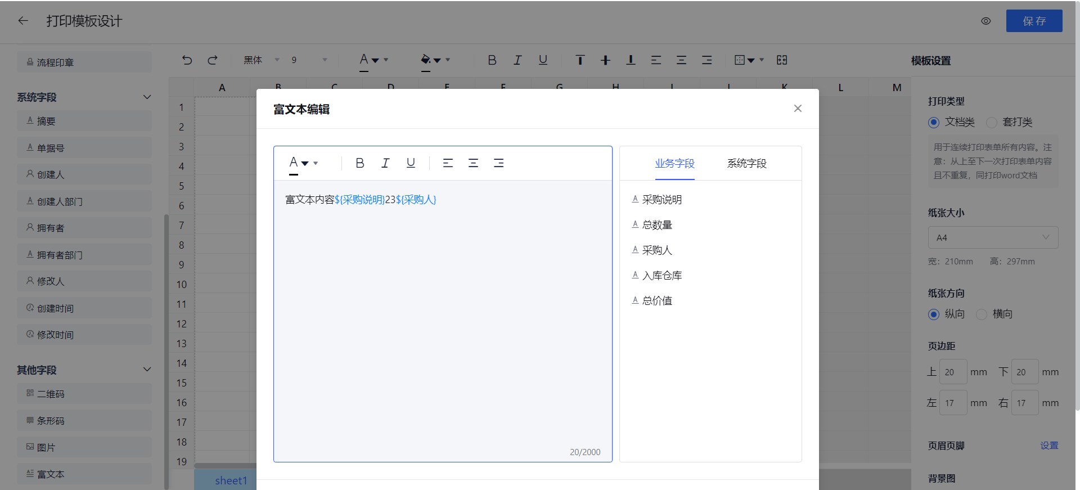Click the fill color bucket icon

pos(426,60)
